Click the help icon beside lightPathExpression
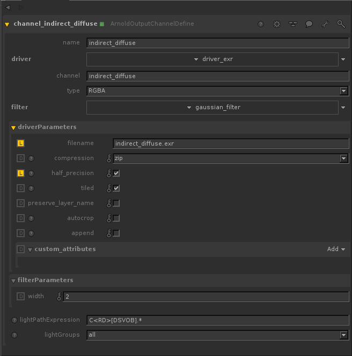The width and height of the screenshot is (352, 356). pyautogui.click(x=14, y=320)
